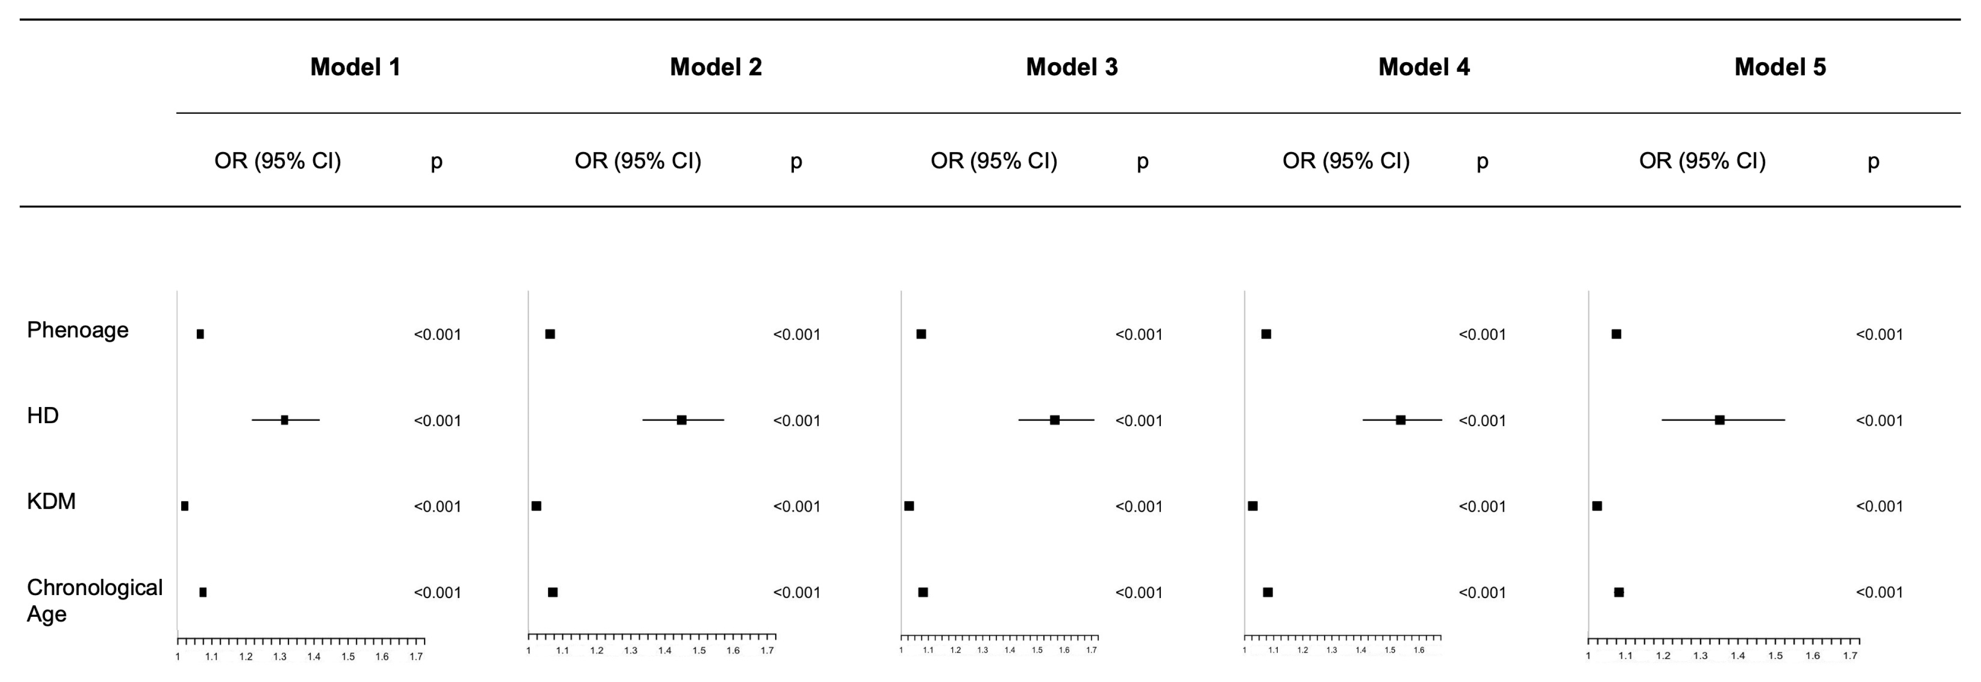This screenshot has height=682, width=1981.
Task: Click the HD square marker in Model 5
Action: (x=1719, y=420)
